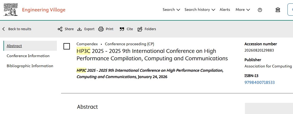Image resolution: width=293 pixels, height=114 pixels.
Task: Click the Engineering Village home link
Action: [44, 10]
